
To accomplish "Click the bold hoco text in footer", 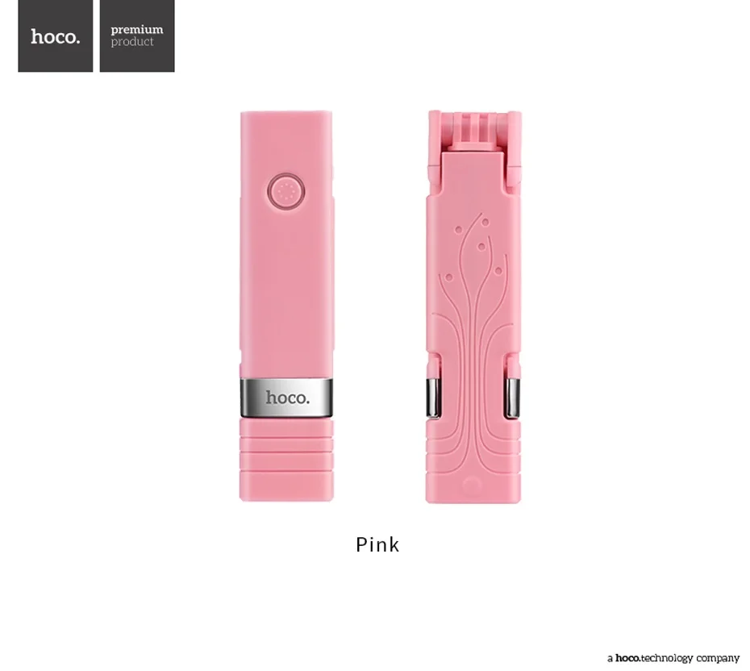I will click(627, 658).
